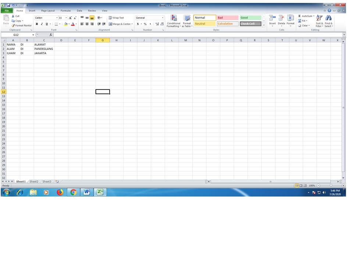
Task: Toggle Middle Align button
Action: (87, 18)
